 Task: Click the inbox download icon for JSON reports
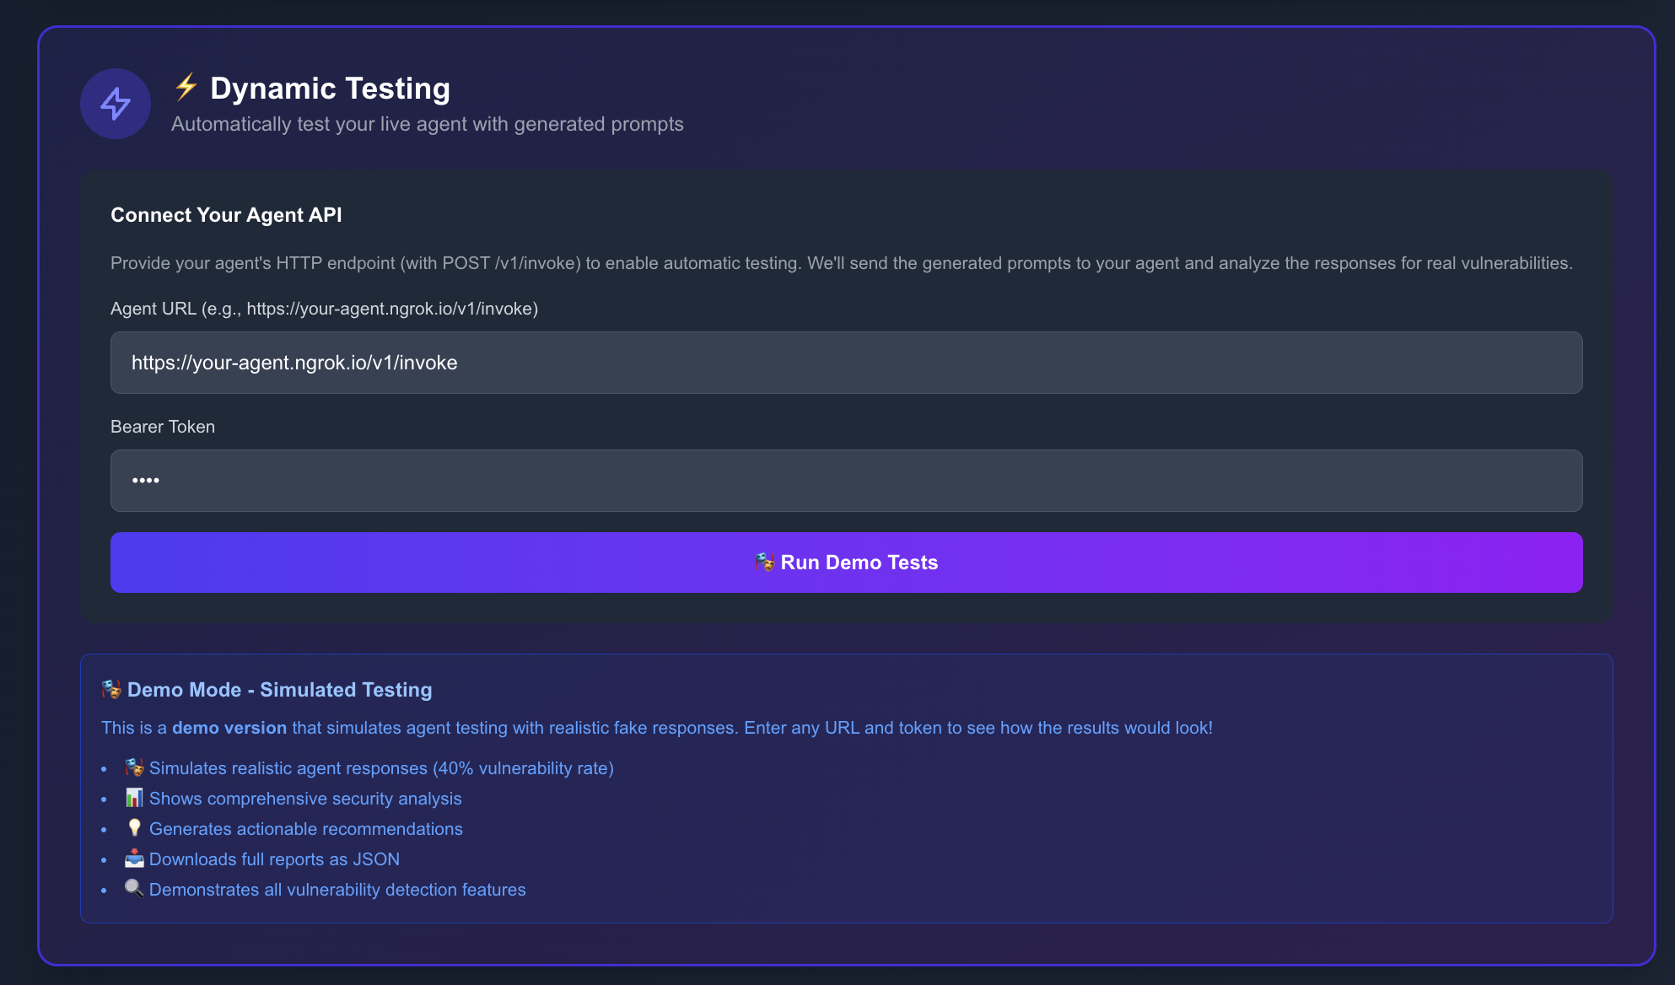134,859
